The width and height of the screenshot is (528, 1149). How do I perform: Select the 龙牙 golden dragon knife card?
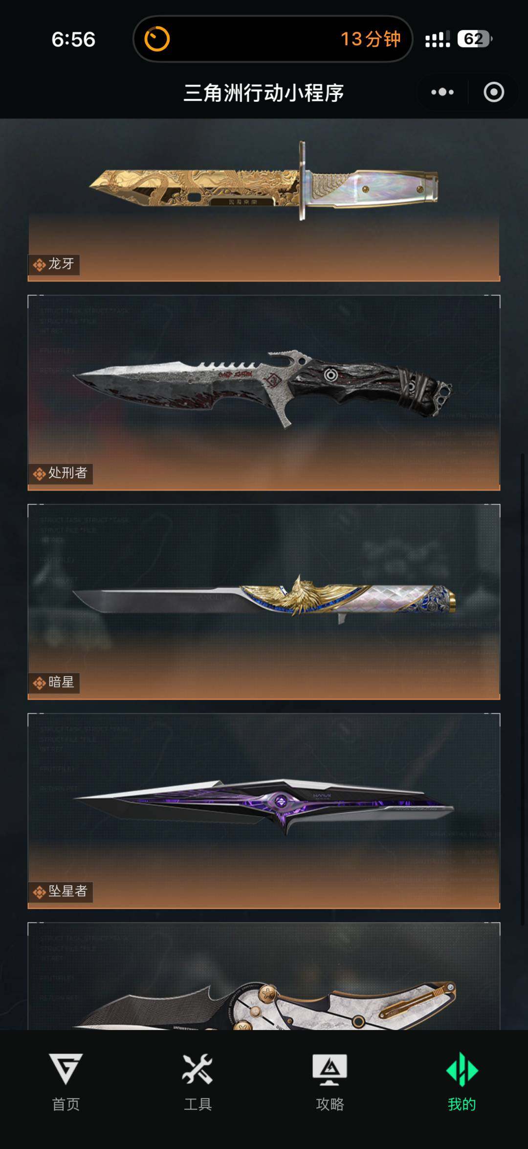264,201
